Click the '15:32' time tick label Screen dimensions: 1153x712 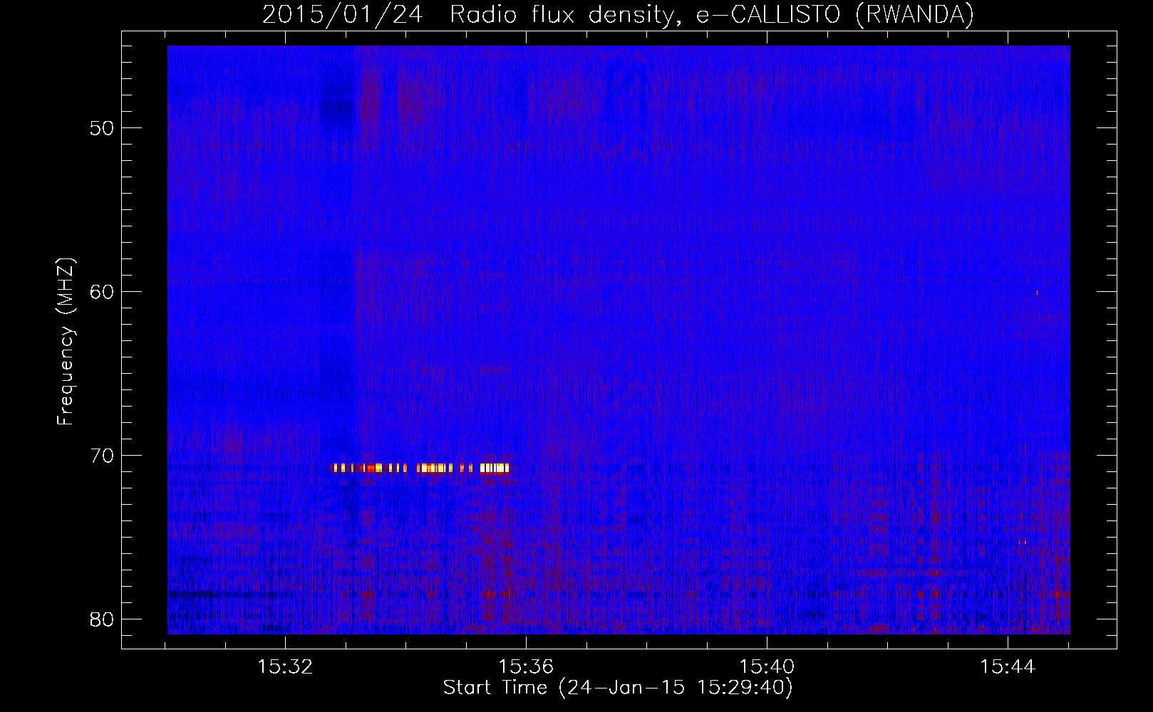286,667
